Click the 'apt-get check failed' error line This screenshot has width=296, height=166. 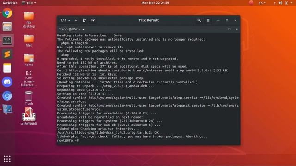point(132,136)
